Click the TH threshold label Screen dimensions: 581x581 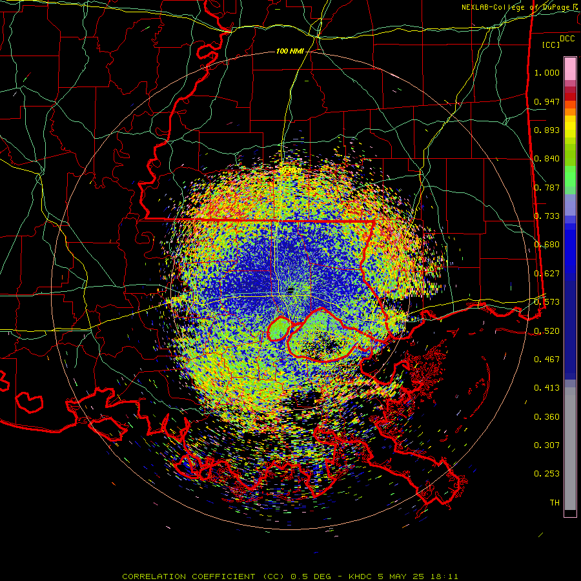[x=555, y=503]
